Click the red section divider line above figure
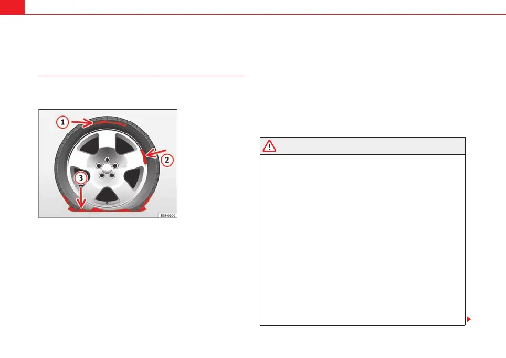 141,76
